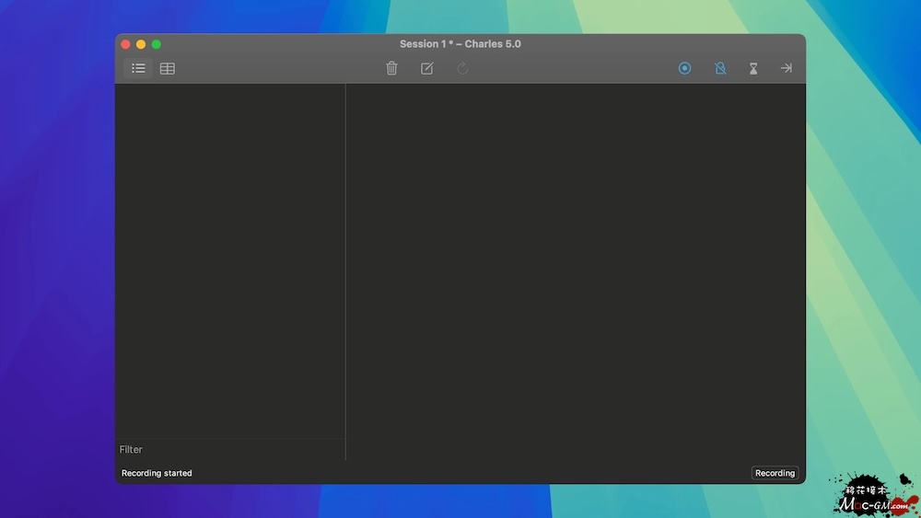The height and width of the screenshot is (518, 921).
Task: Click the "Recording started" status text
Action: (x=157, y=473)
